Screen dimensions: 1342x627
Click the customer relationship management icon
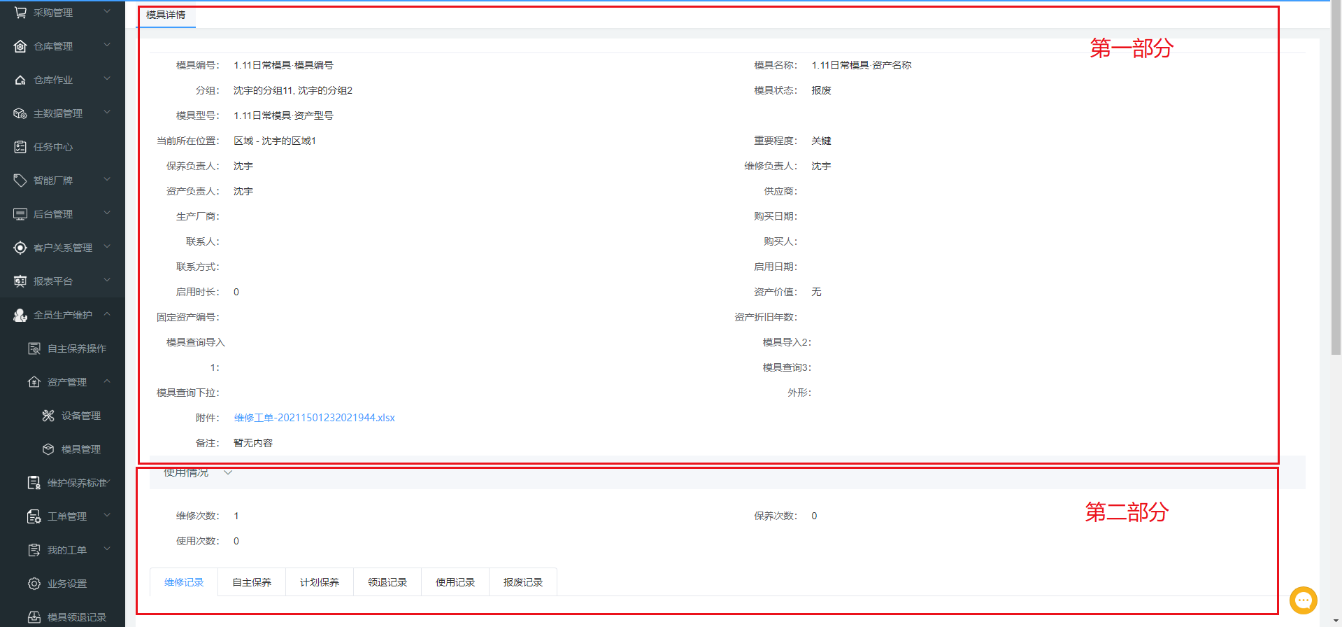(20, 248)
